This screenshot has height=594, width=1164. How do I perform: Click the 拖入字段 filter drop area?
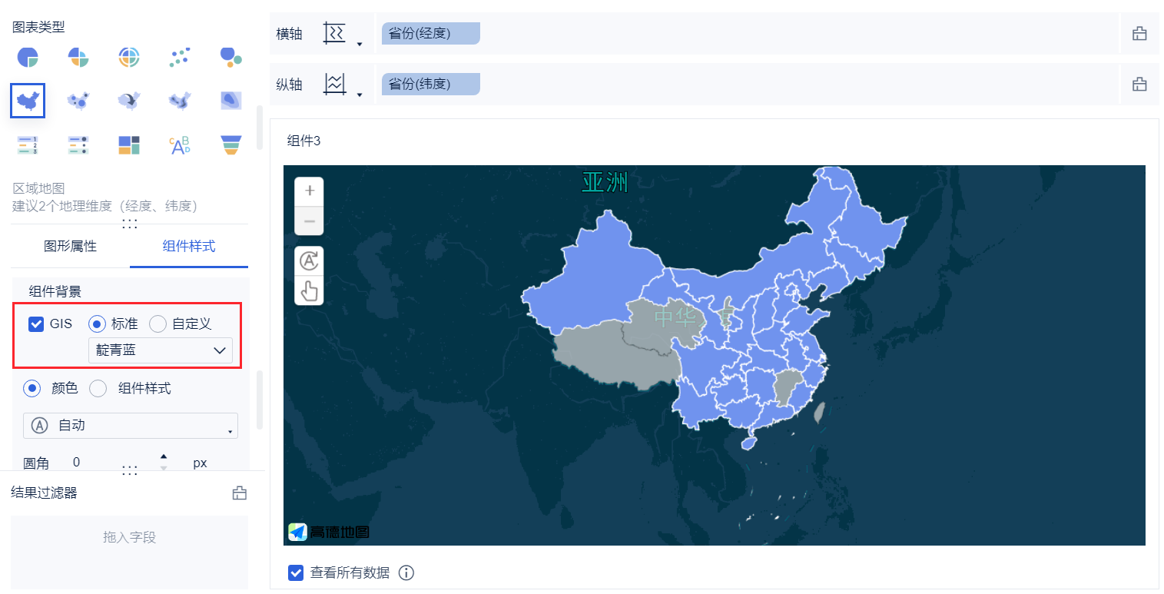click(x=129, y=537)
